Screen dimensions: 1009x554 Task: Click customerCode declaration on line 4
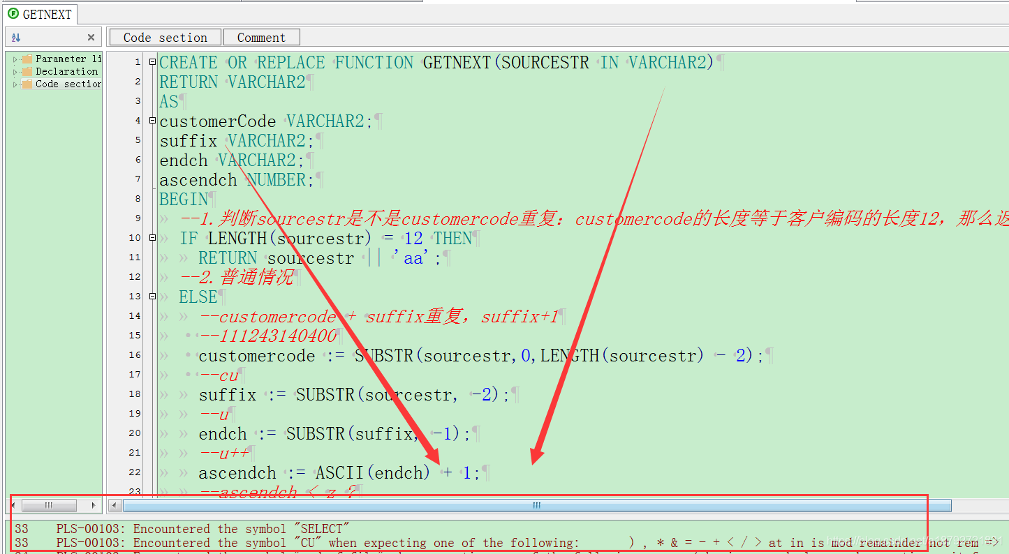266,121
